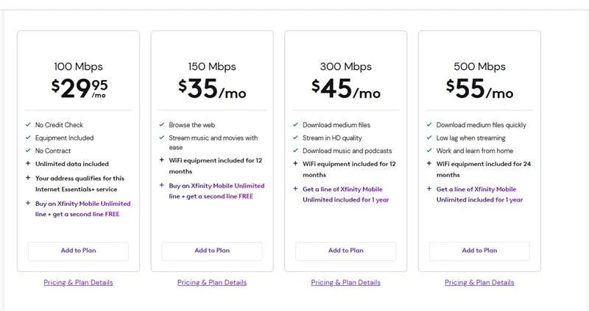View Pricing & Plan Details for 300 Mbps
The image size is (589, 311).
point(345,282)
